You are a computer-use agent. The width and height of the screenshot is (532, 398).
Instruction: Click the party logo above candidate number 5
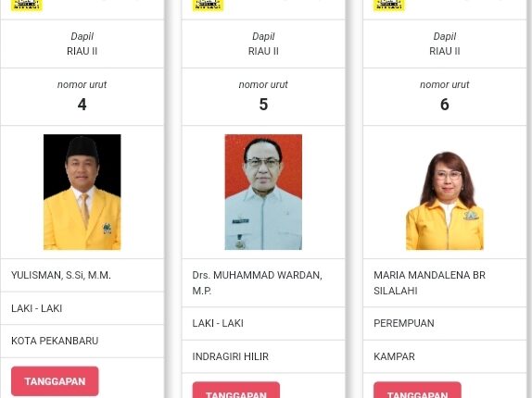coord(208,6)
